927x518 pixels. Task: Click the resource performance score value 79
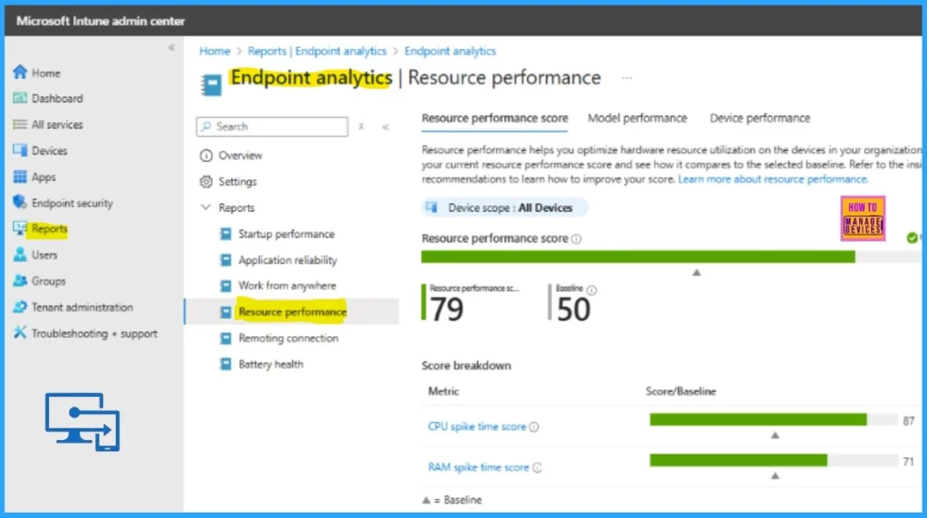[447, 310]
